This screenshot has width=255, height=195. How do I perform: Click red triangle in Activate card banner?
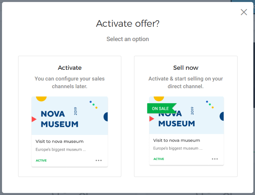click(x=34, y=119)
